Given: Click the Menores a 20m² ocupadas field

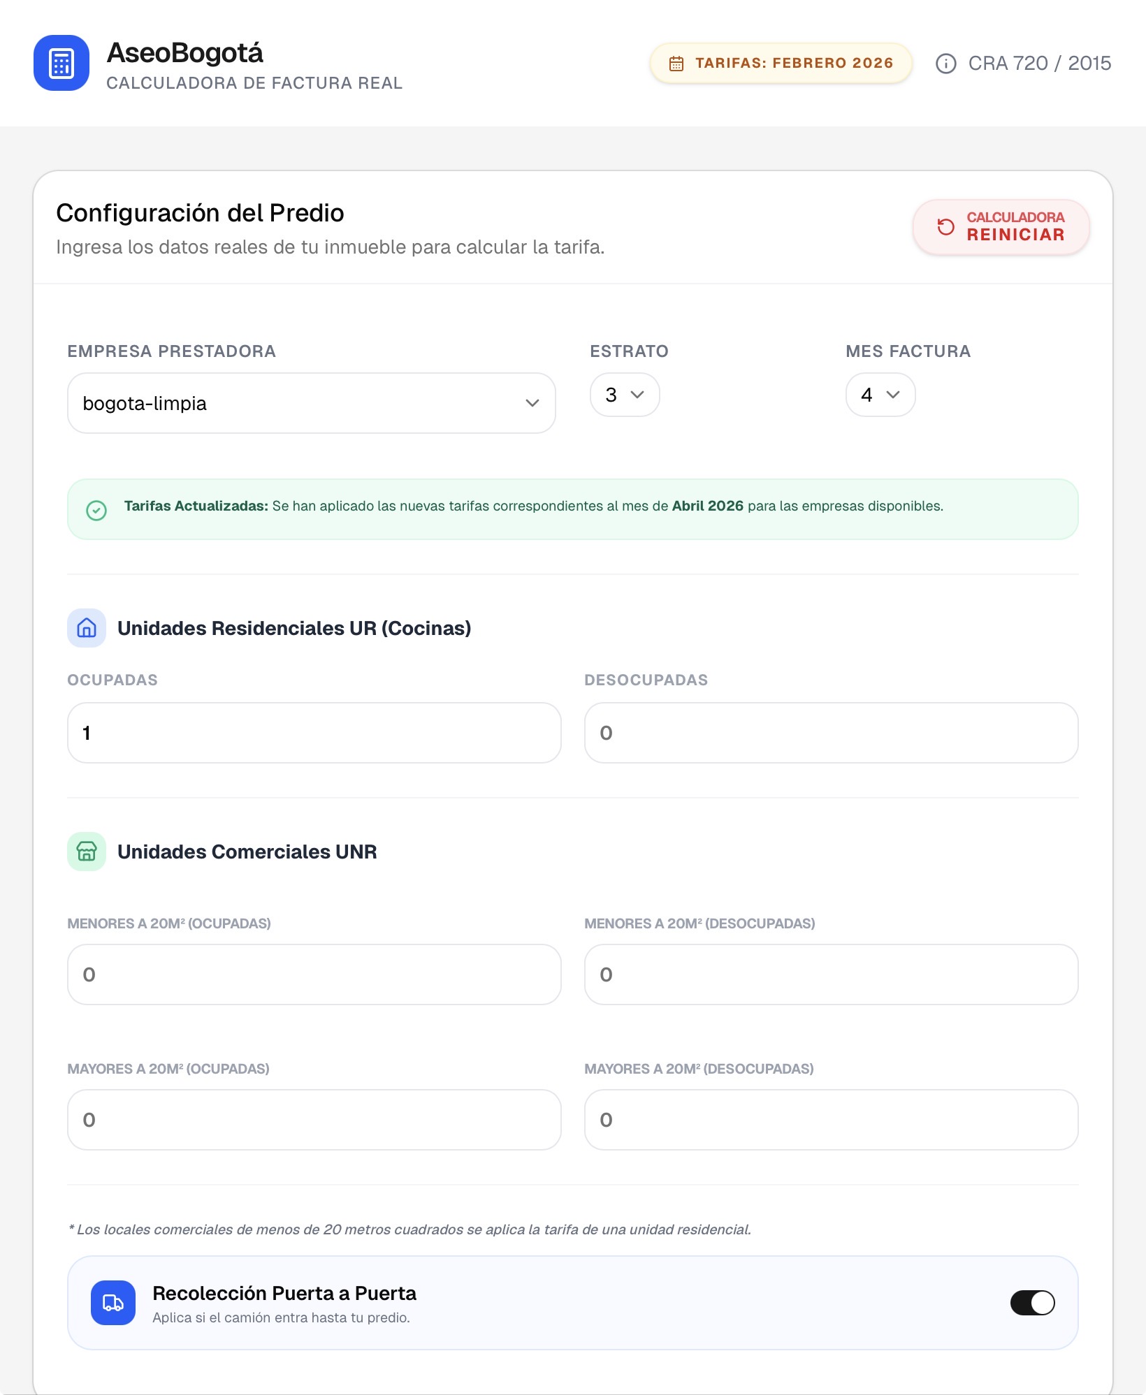Looking at the screenshot, I should pyautogui.click(x=313, y=974).
